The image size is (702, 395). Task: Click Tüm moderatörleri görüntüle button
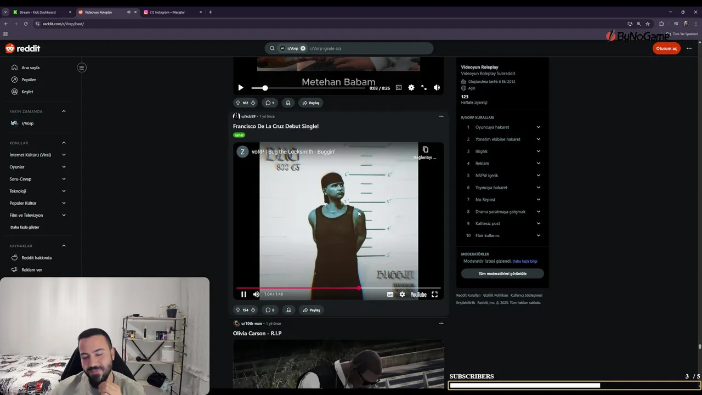pos(502,273)
